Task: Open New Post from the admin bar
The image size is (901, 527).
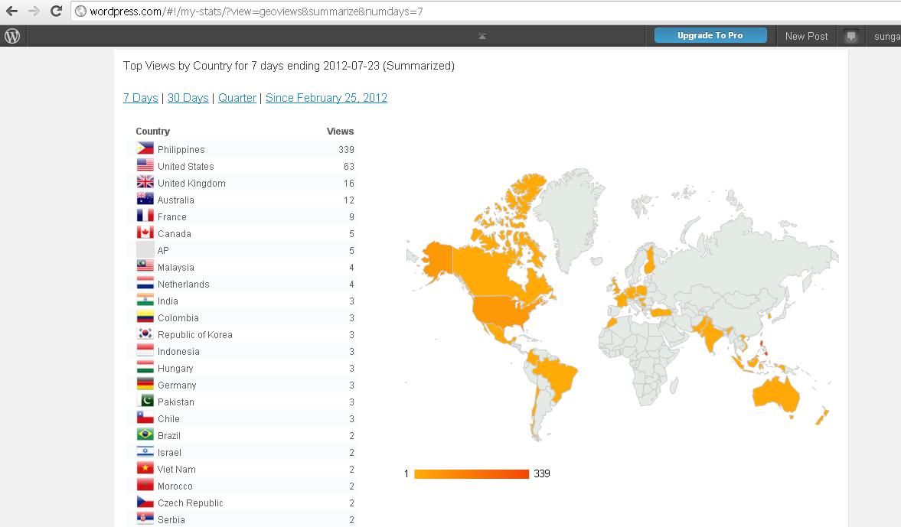Action: 806,36
